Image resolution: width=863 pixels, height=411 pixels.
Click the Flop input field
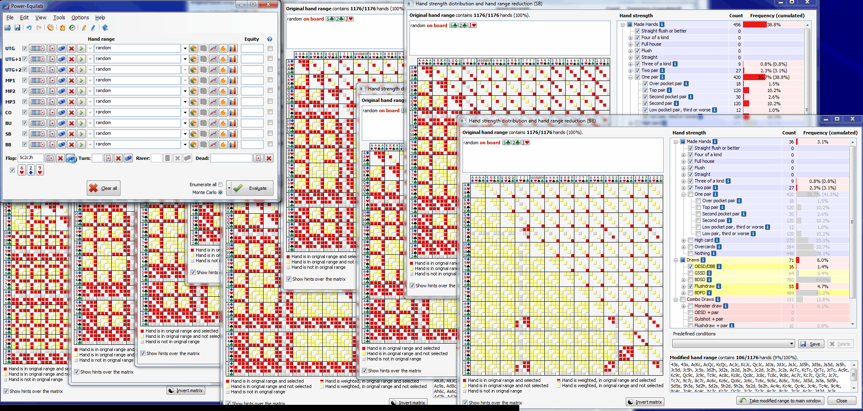pyautogui.click(x=31, y=158)
